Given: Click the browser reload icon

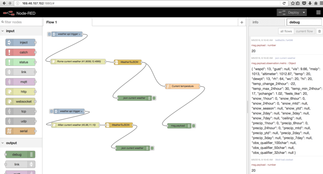Looking at the screenshot, I should tap(284, 3).
